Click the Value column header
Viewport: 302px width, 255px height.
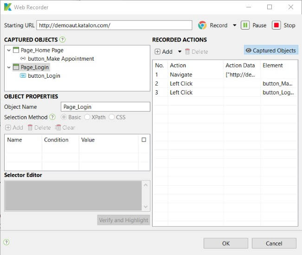[88, 140]
